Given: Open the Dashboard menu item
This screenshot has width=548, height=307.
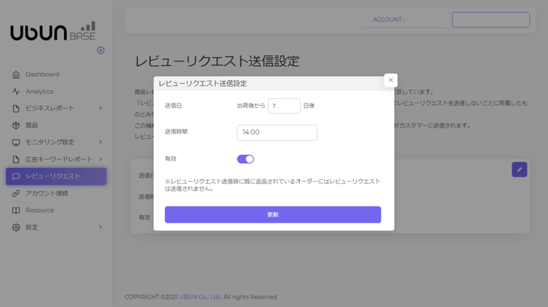Looking at the screenshot, I should point(56,74).
